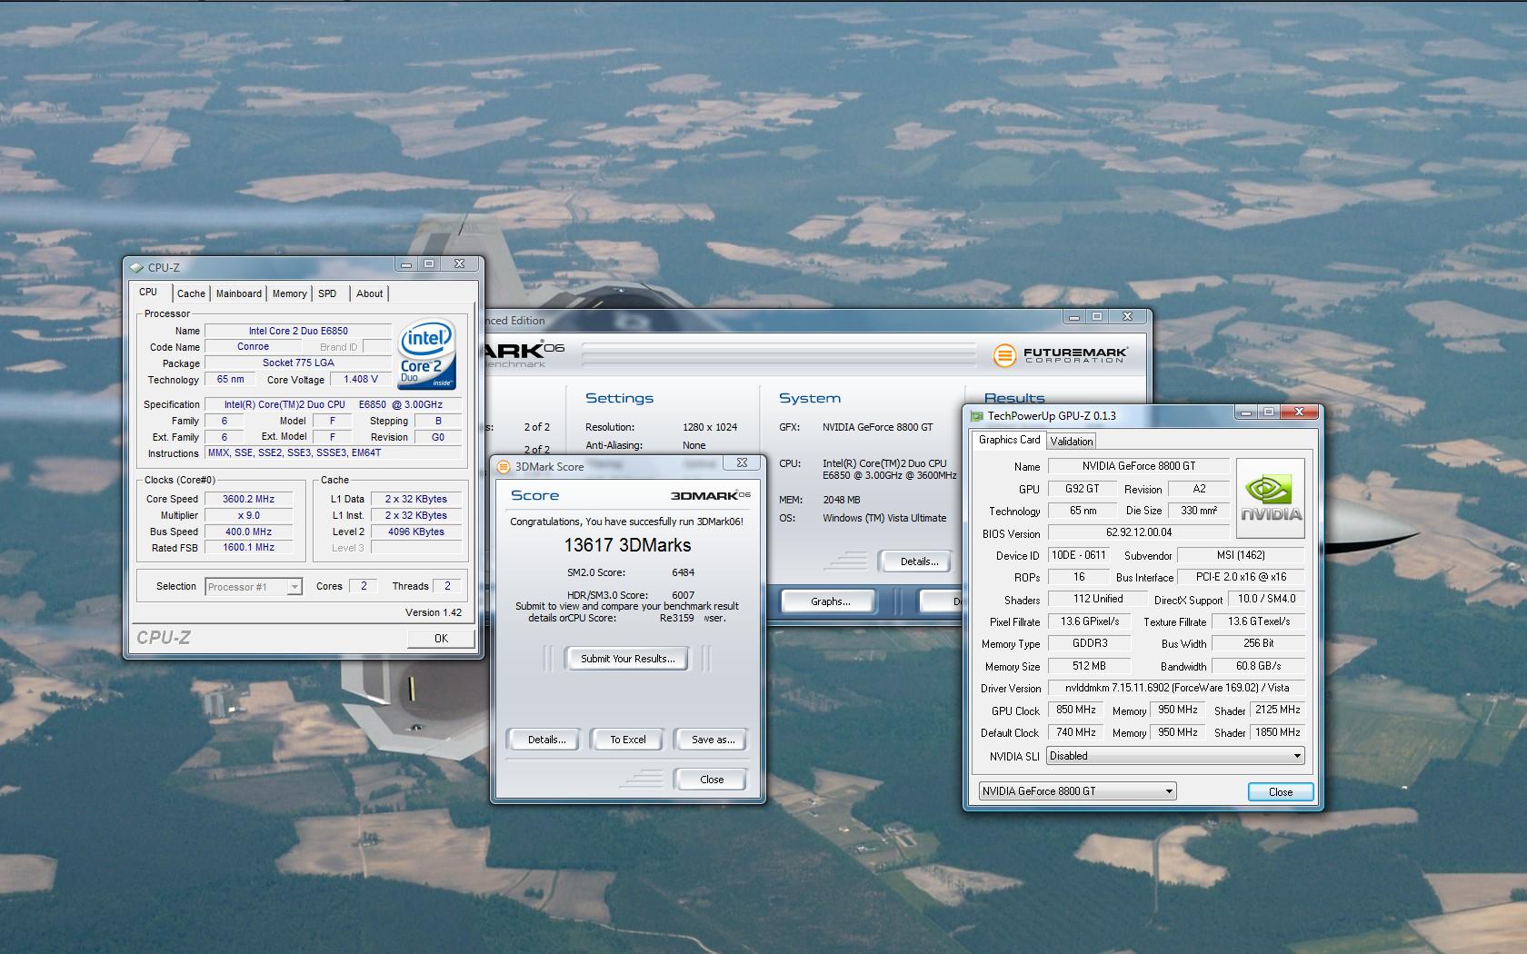This screenshot has width=1527, height=954.
Task: Close GPU-Z using the title bar X
Action: [1299, 412]
